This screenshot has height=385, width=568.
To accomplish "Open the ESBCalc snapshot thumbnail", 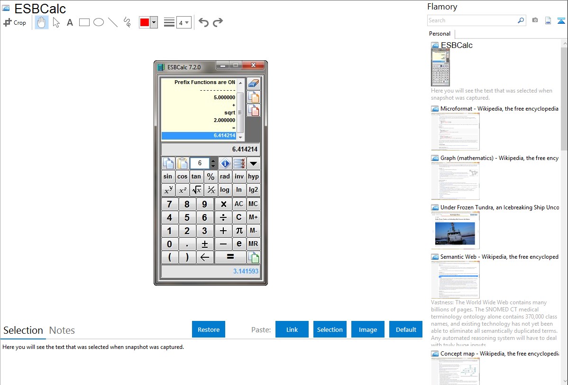I will pyautogui.click(x=440, y=68).
